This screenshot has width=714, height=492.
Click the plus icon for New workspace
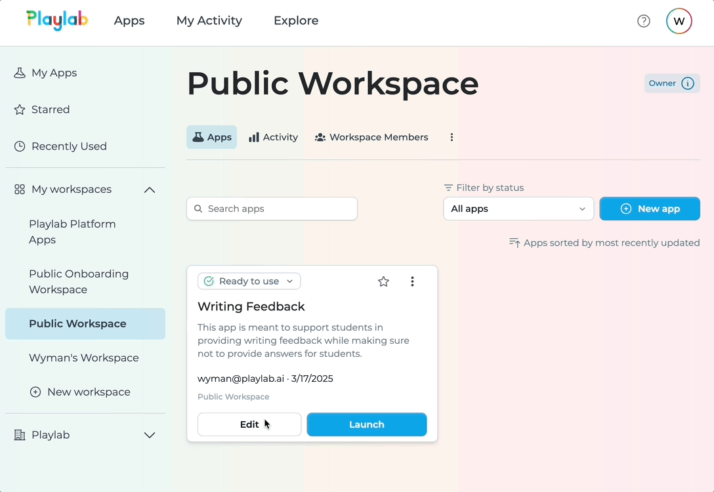34,392
